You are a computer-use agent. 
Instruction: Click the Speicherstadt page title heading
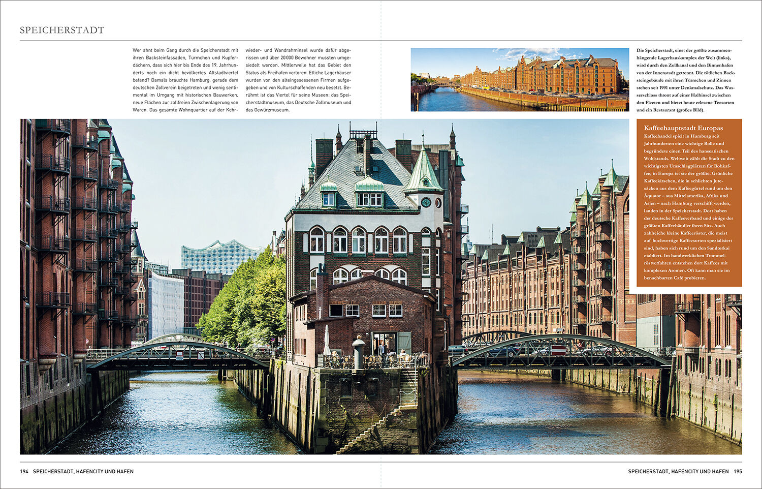[62, 30]
